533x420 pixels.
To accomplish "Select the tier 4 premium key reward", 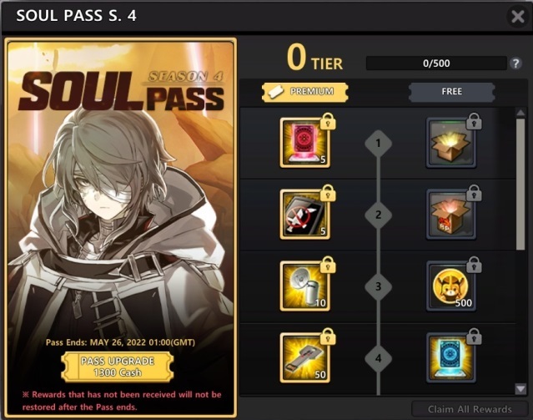I will pos(305,358).
